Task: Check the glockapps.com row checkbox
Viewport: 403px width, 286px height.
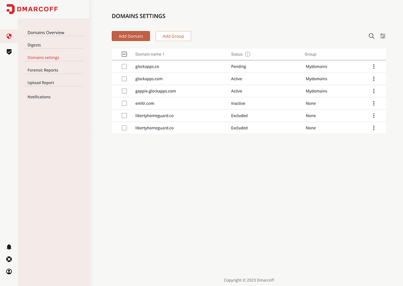Action: [124, 79]
